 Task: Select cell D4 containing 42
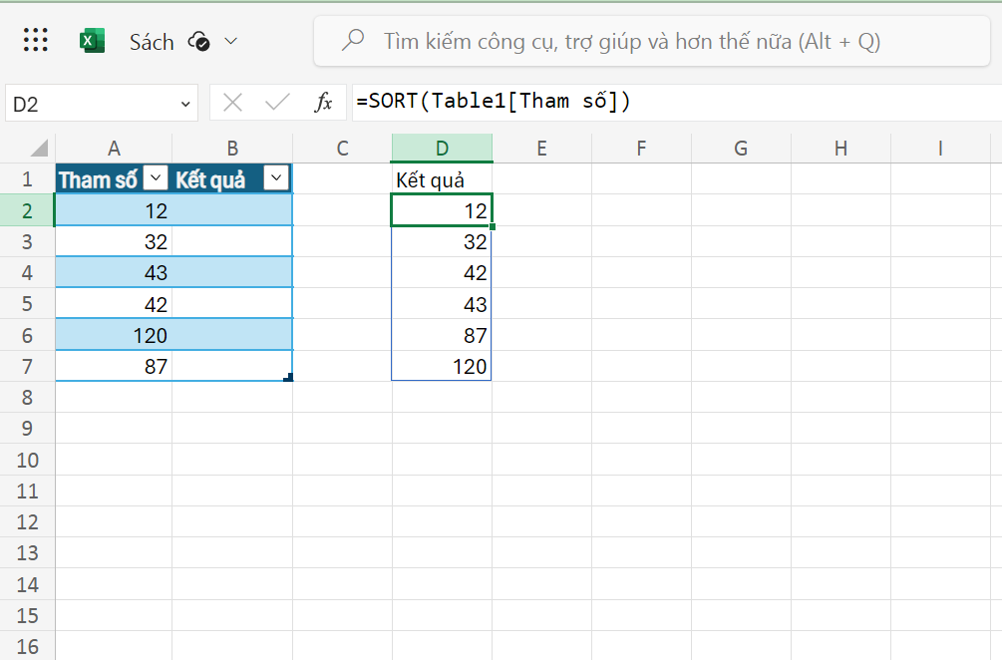pos(442,273)
